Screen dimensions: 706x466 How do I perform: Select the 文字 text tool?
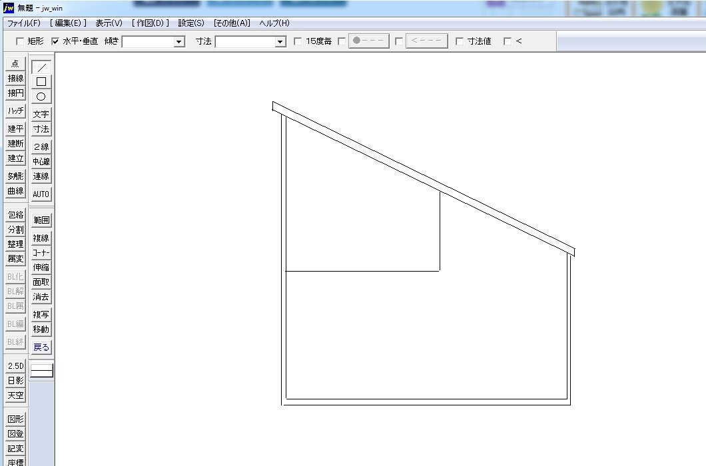click(x=41, y=115)
